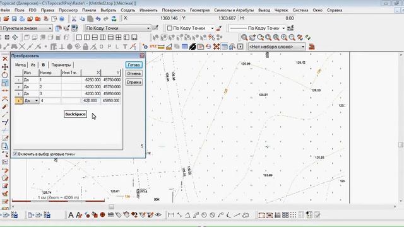Viewport: 404px width, 227px height.
Task: Click the X cell in row 4
Action: click(91, 101)
